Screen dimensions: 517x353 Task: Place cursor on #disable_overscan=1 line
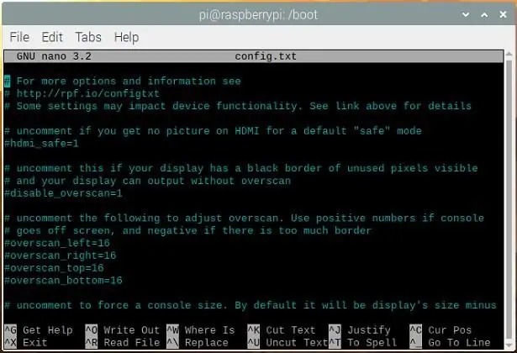(63, 193)
